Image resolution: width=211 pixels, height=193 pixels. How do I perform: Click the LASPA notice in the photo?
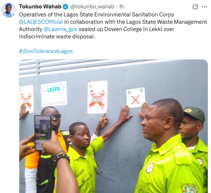pos(54,94)
